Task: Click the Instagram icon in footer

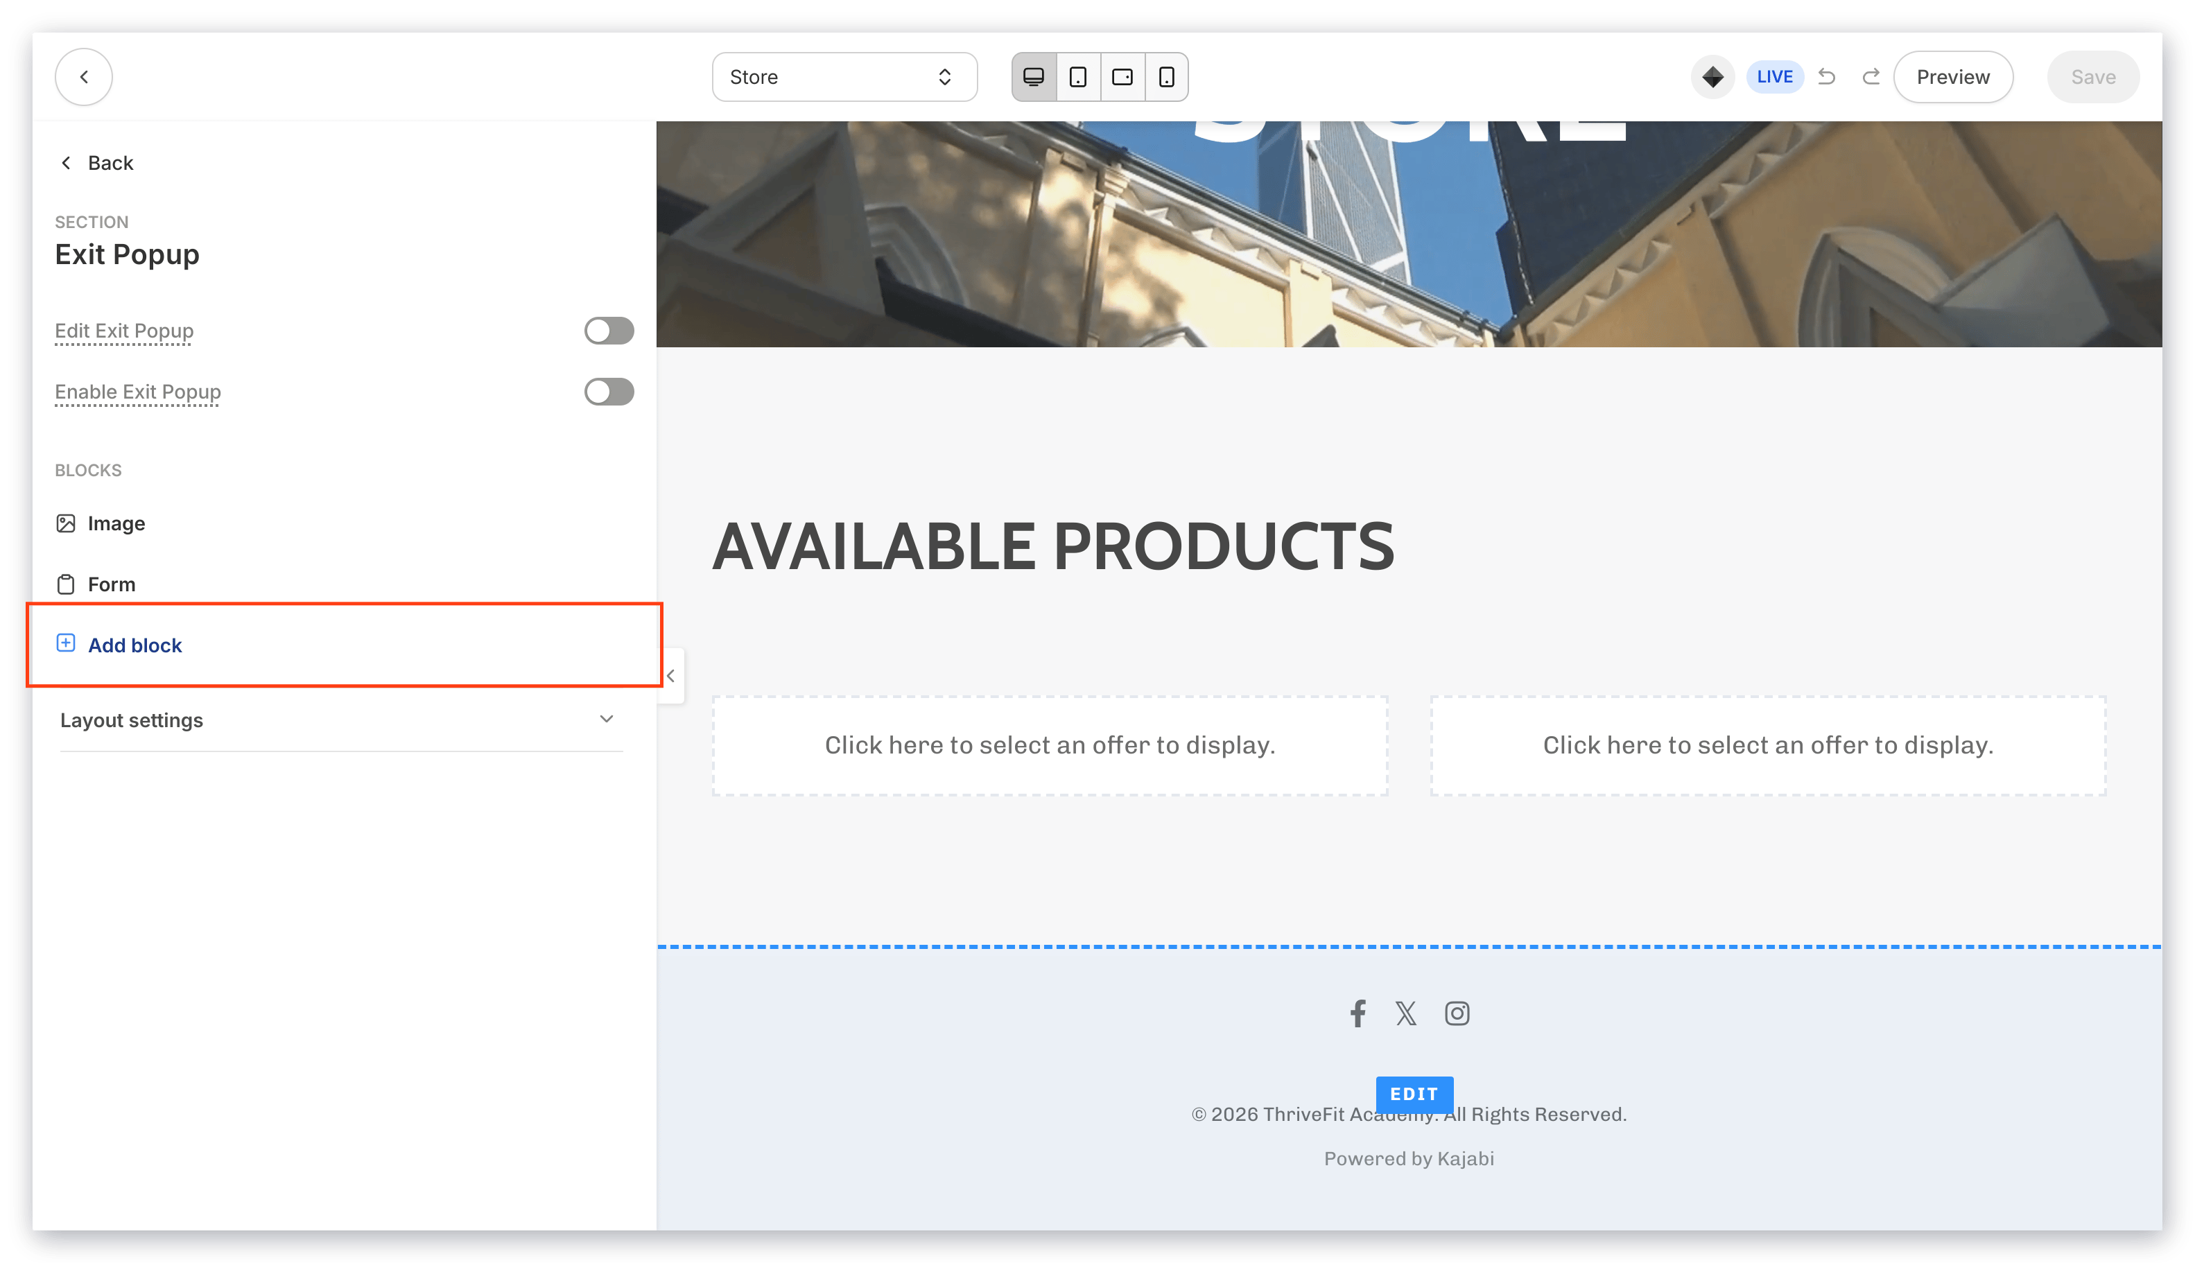Action: tap(1456, 1013)
